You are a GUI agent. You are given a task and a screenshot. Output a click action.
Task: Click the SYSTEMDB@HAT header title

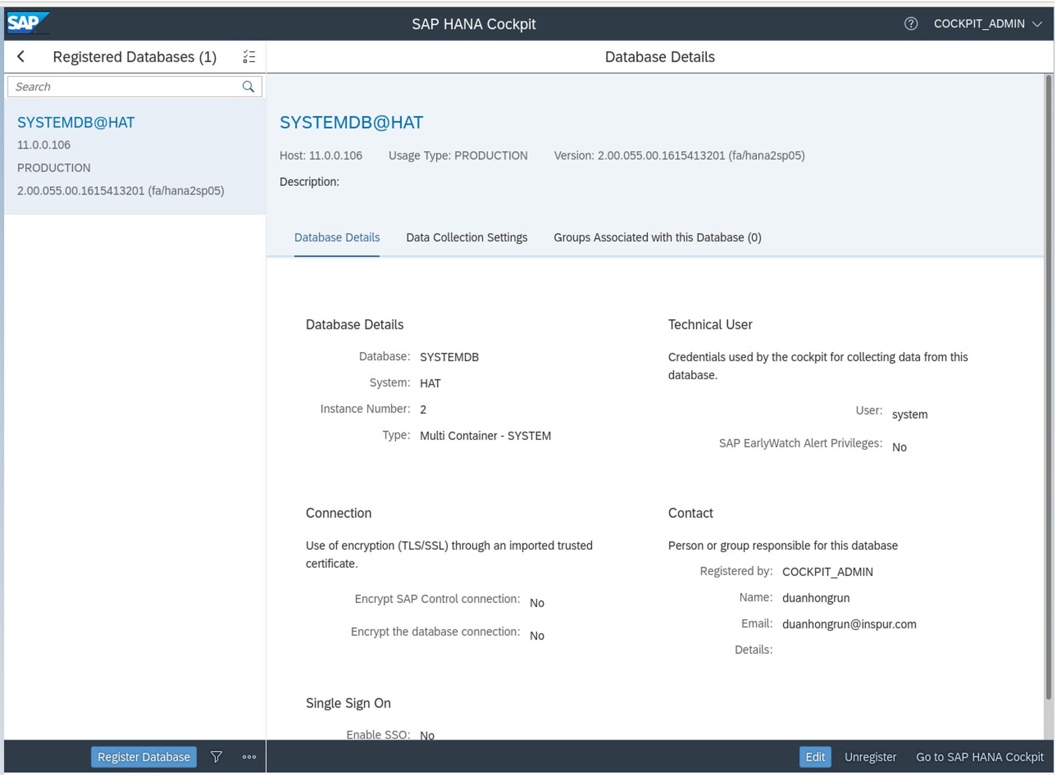[x=351, y=122]
